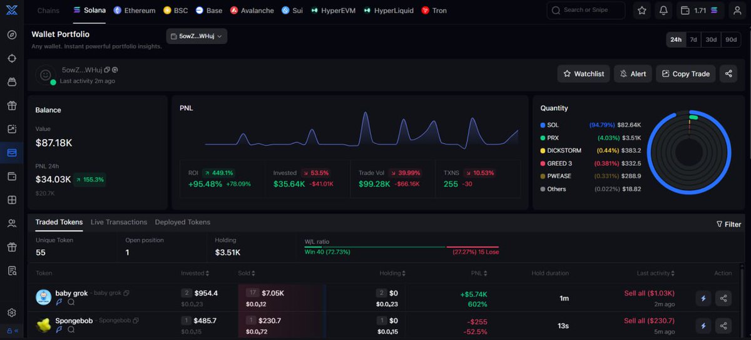This screenshot has width=751, height=340.
Task: Open the Traded Tokens tab
Action: 59,222
